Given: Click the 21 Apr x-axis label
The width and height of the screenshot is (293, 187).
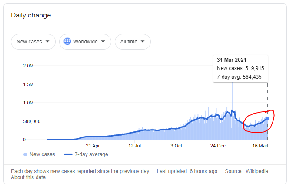Looking at the screenshot, I should click(x=93, y=146).
